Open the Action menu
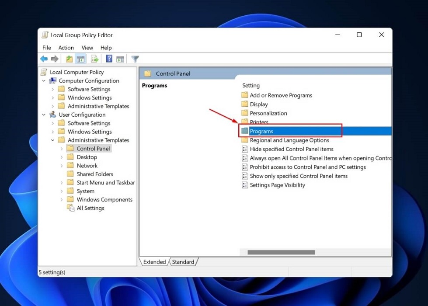Viewport: 428px width, 306px height. (x=66, y=48)
